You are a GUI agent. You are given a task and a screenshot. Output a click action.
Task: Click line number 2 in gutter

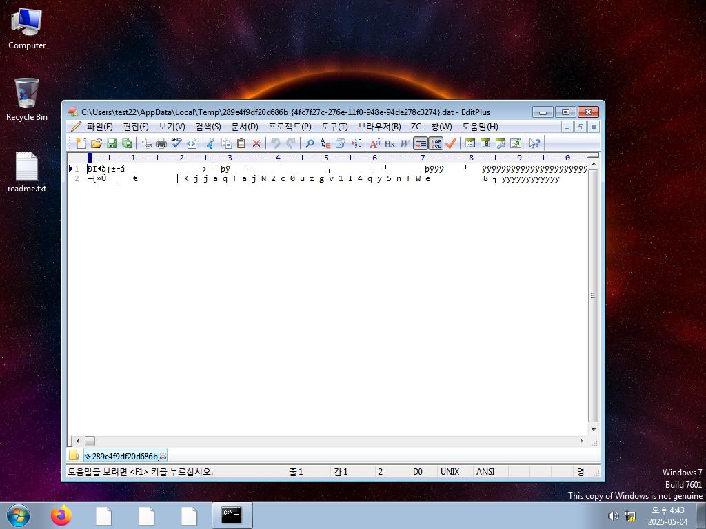coord(77,178)
